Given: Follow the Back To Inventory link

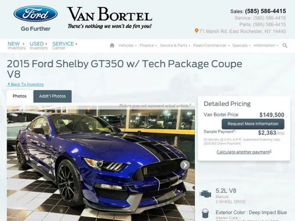Looking at the screenshot, I should (x=26, y=84).
